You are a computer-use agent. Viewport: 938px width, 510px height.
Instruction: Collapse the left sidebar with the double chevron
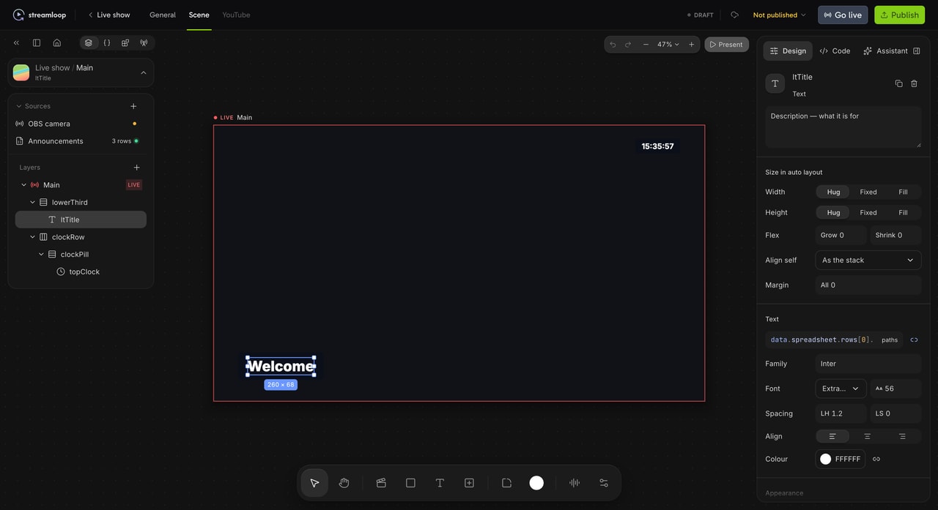(x=16, y=42)
